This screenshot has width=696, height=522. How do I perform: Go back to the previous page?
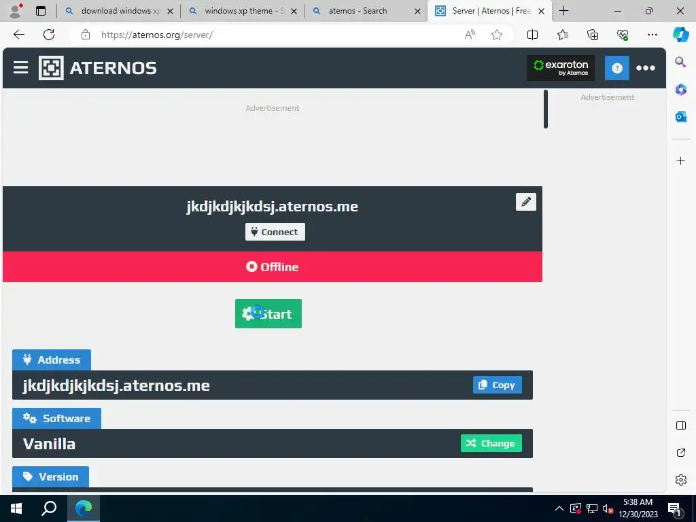[x=18, y=35]
